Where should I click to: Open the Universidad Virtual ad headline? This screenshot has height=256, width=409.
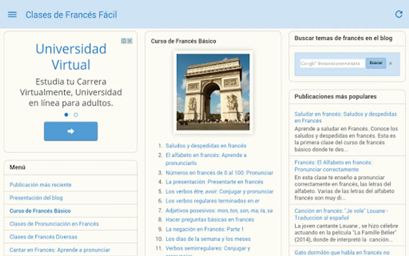[71, 57]
